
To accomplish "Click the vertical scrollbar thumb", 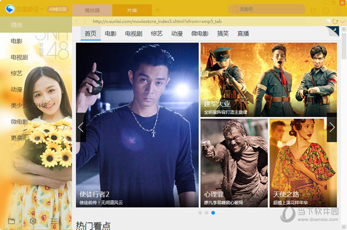I will click(344, 46).
